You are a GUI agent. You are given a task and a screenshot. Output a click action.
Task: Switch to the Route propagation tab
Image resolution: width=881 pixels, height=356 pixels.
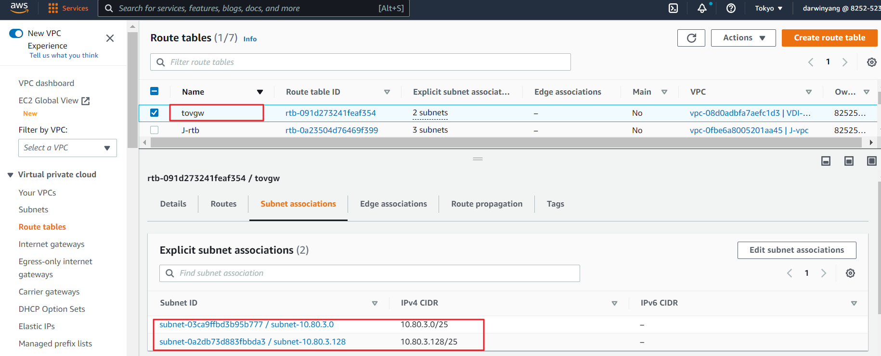(x=486, y=204)
